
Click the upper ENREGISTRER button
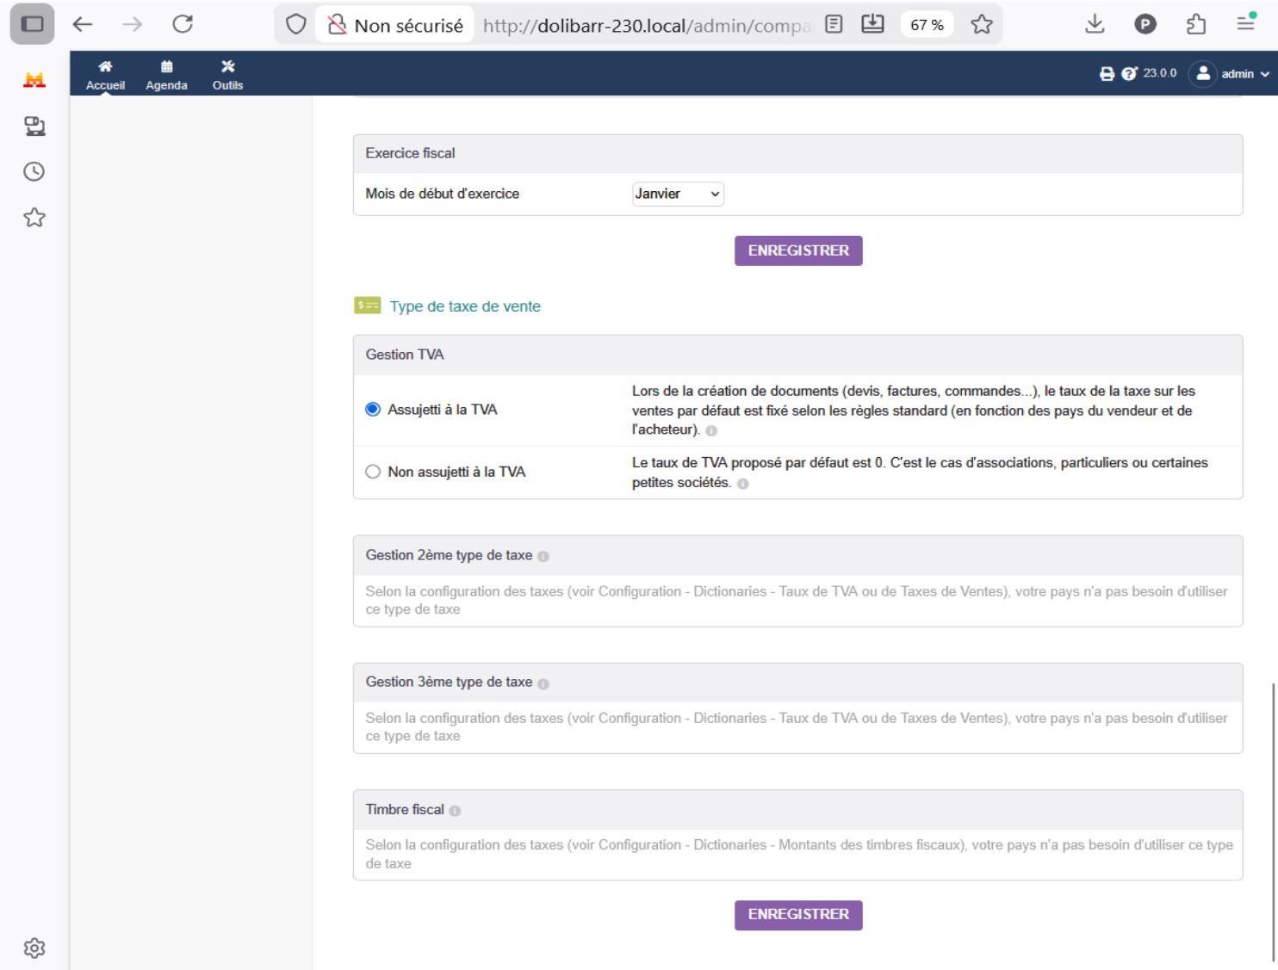[x=798, y=250]
